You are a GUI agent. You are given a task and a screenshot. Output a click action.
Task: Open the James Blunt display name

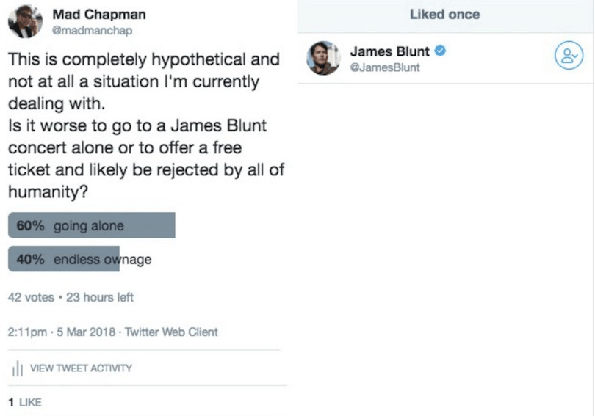point(389,51)
